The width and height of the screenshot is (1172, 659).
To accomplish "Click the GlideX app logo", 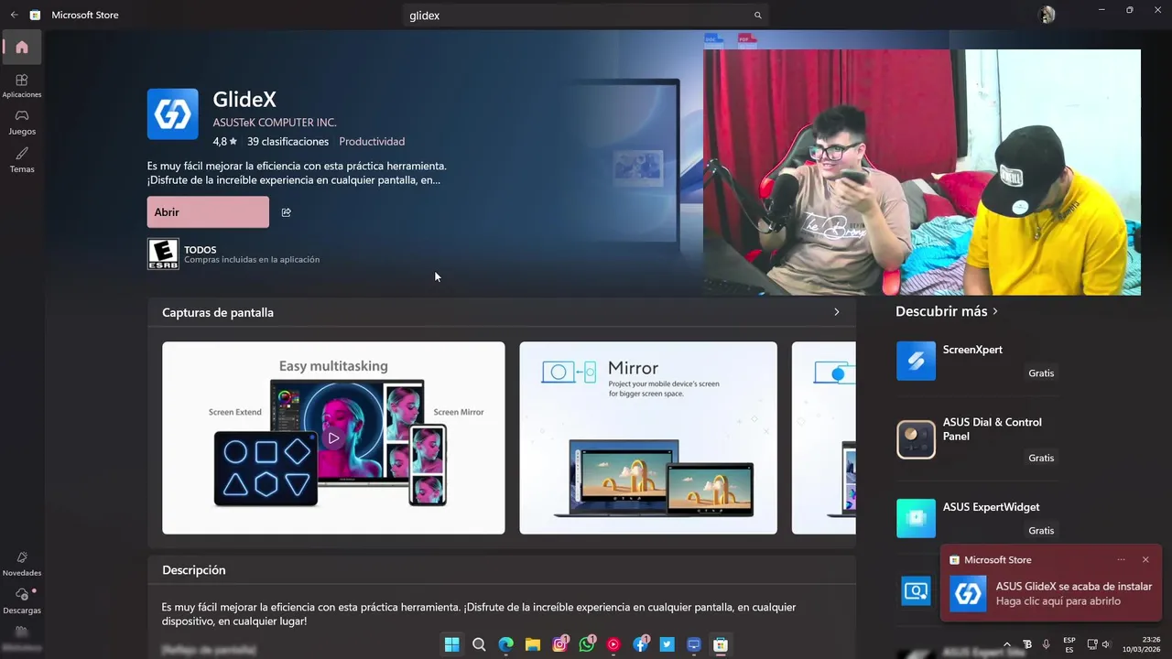I will click(x=173, y=114).
